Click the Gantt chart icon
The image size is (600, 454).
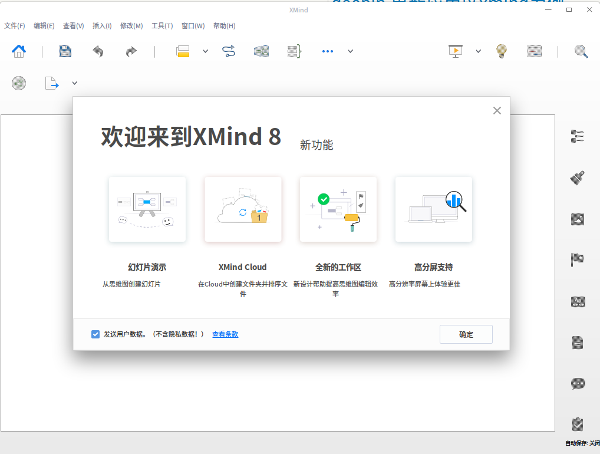[534, 51]
